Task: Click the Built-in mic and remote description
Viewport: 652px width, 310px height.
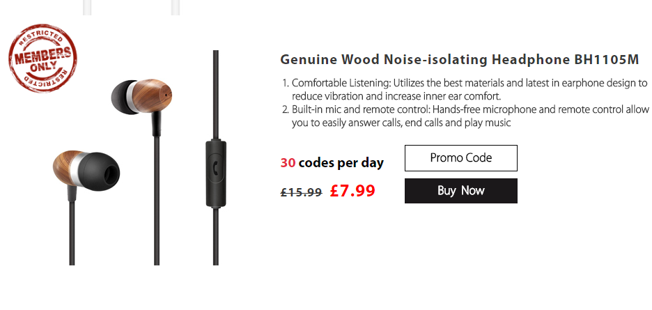Action: [x=470, y=116]
